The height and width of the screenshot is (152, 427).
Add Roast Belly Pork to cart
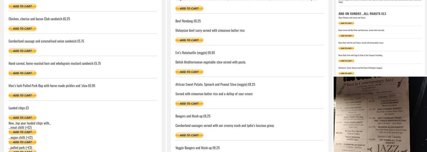tap(346, 61)
